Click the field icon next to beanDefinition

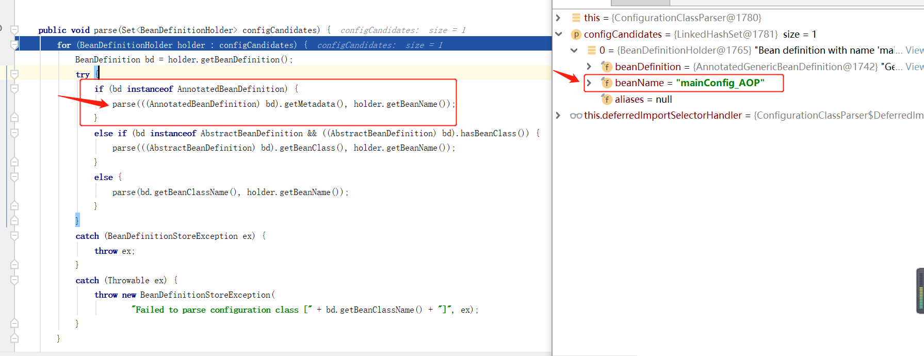click(607, 67)
